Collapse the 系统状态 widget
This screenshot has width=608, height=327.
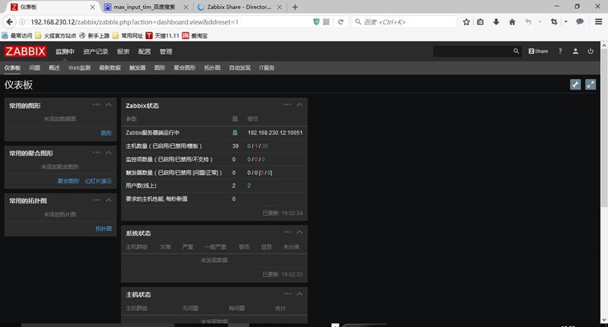coord(300,232)
